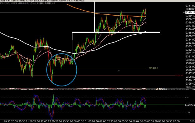The height and width of the screenshot is (123, 195).
Task: Click the 2338.00 price axis label
Action: tap(190, 22)
